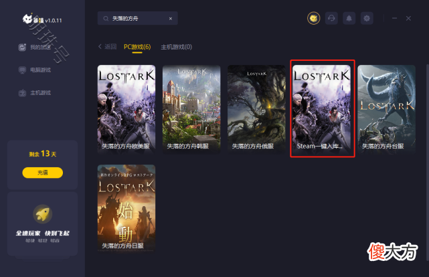The height and width of the screenshot is (277, 429).
Task: Click the console icon beside 主机游戏
Action: point(22,93)
